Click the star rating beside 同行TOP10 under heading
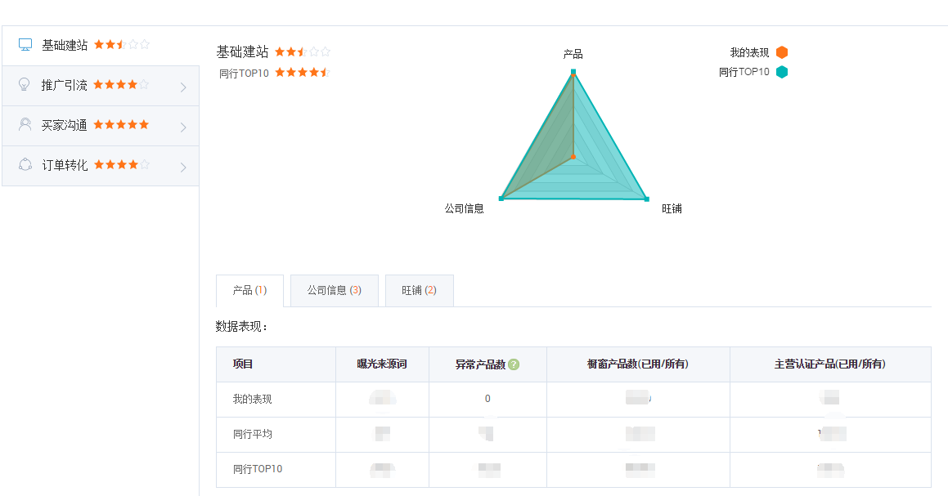 pyautogui.click(x=303, y=73)
